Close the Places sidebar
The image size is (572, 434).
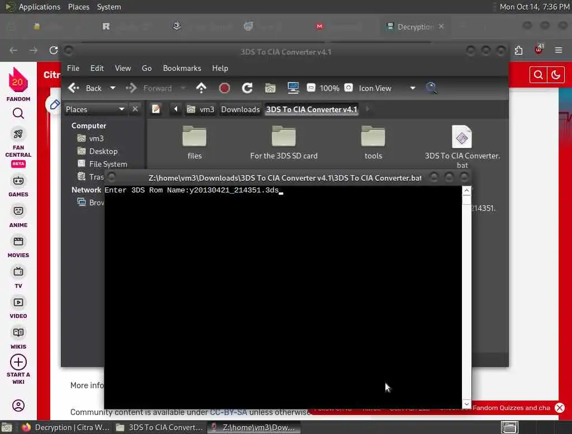click(x=135, y=109)
